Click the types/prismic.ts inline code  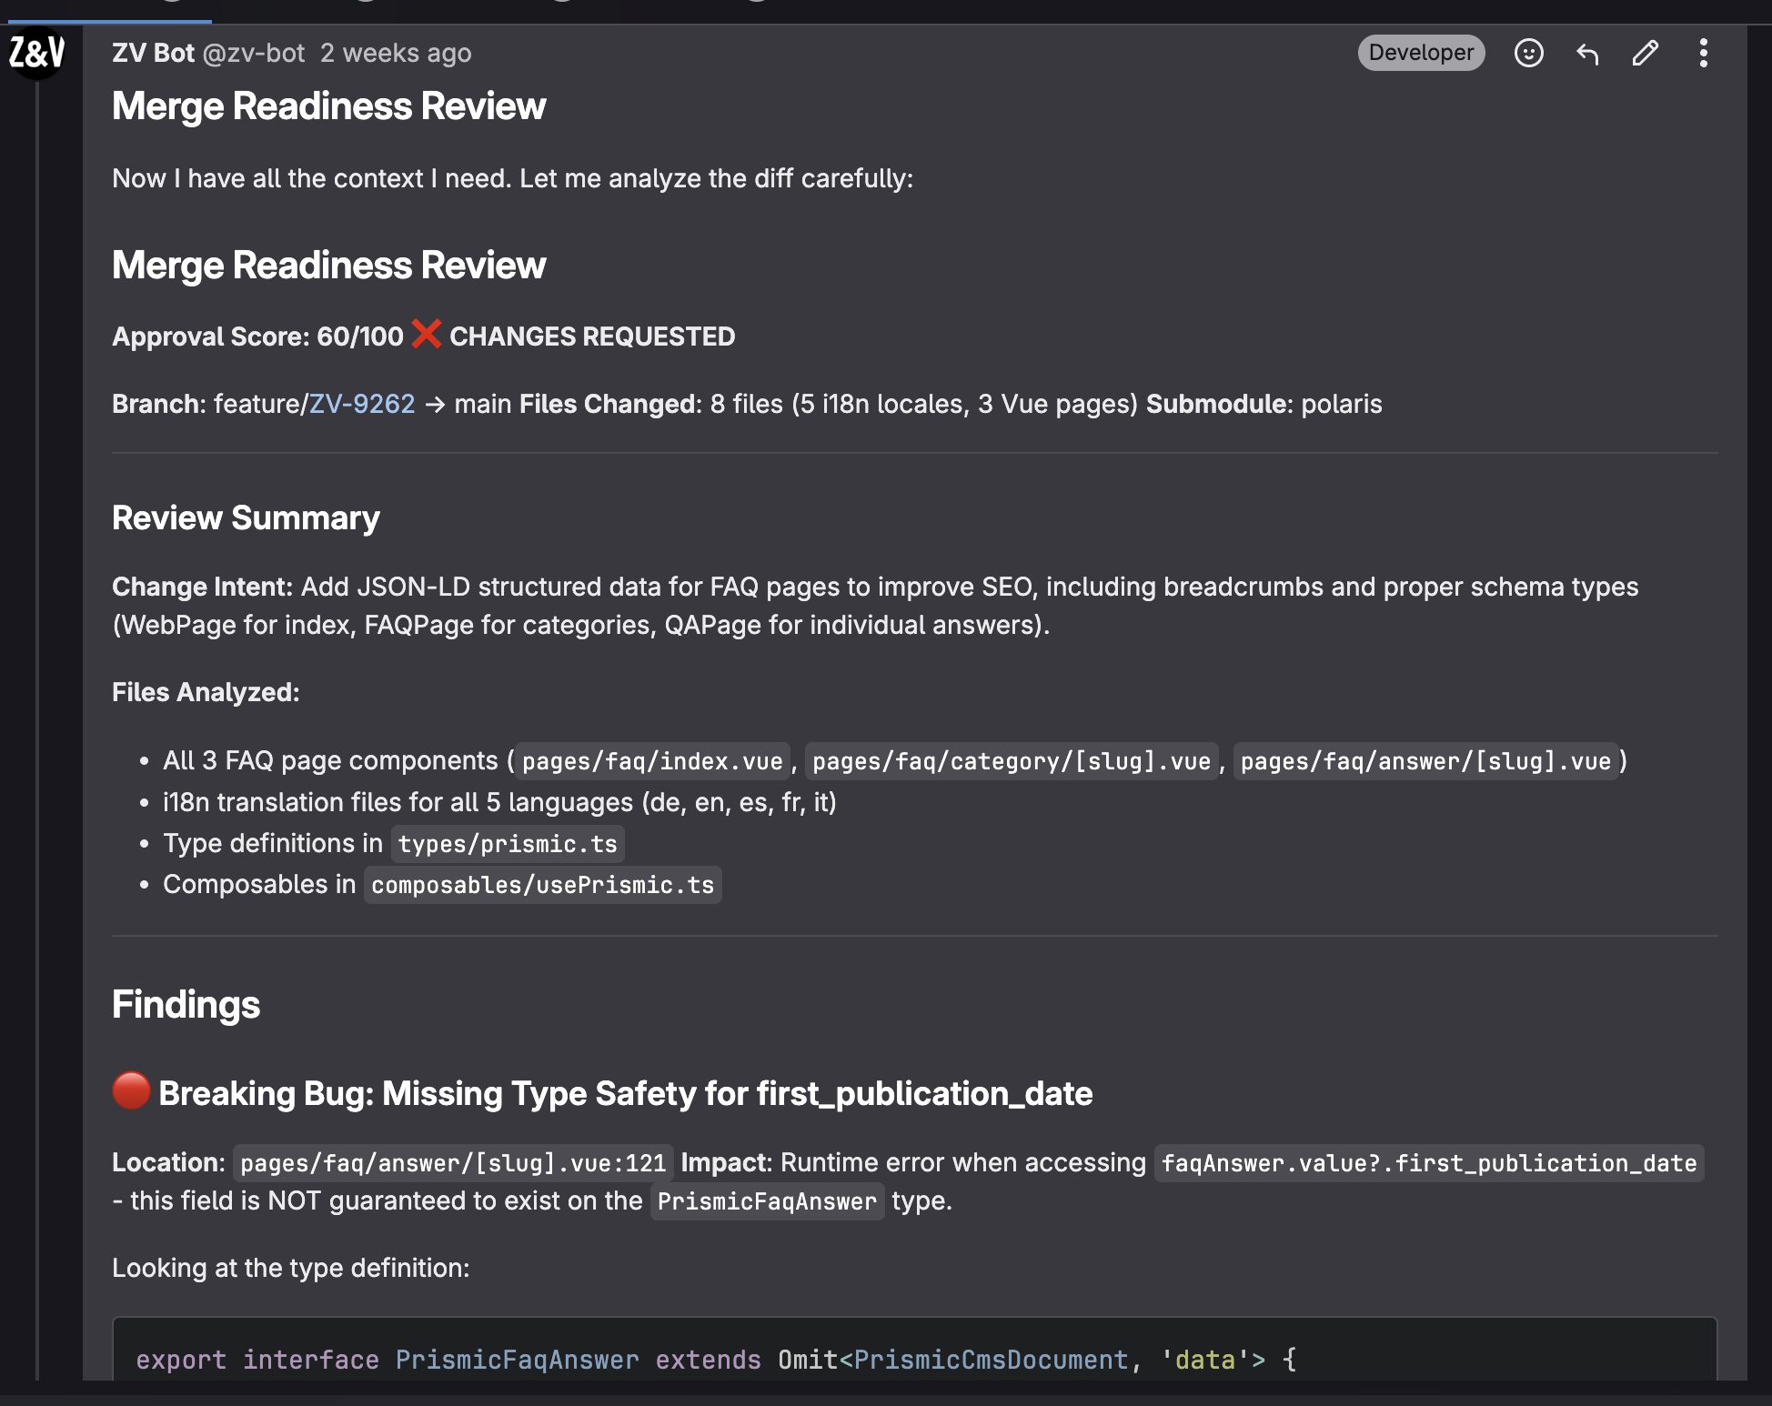508,844
